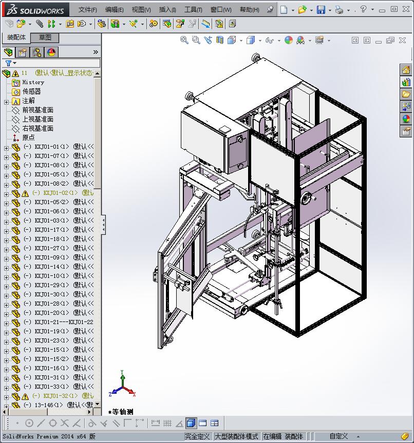Click the View Orientation cube icon
Image resolution: width=414 pixels, height=443 pixels.
pyautogui.click(x=232, y=40)
